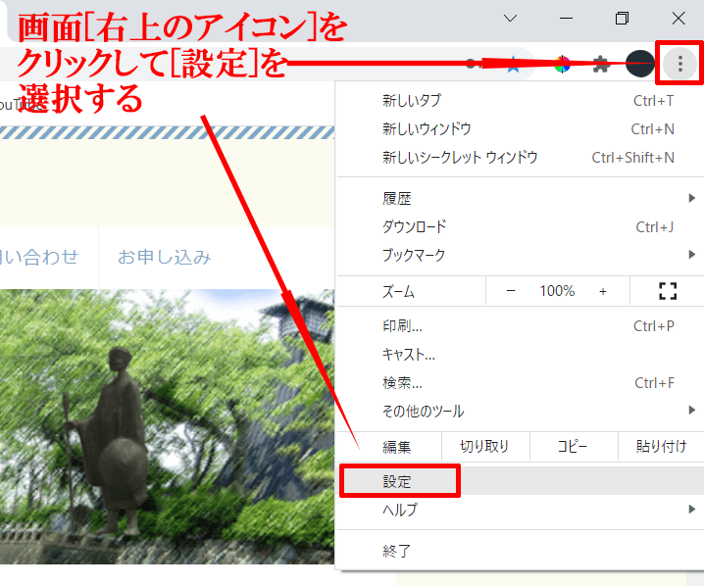Image resolution: width=704 pixels, height=586 pixels.
Task: Open the お申し込み page link
Action: pos(164,258)
